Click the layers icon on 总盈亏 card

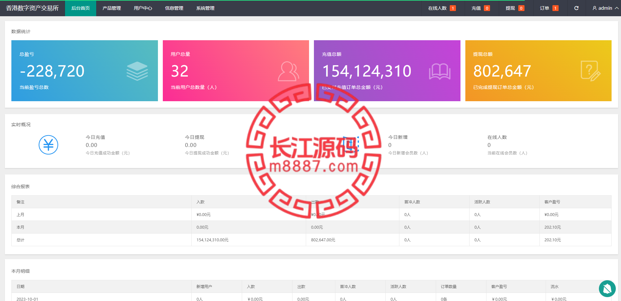tap(137, 71)
